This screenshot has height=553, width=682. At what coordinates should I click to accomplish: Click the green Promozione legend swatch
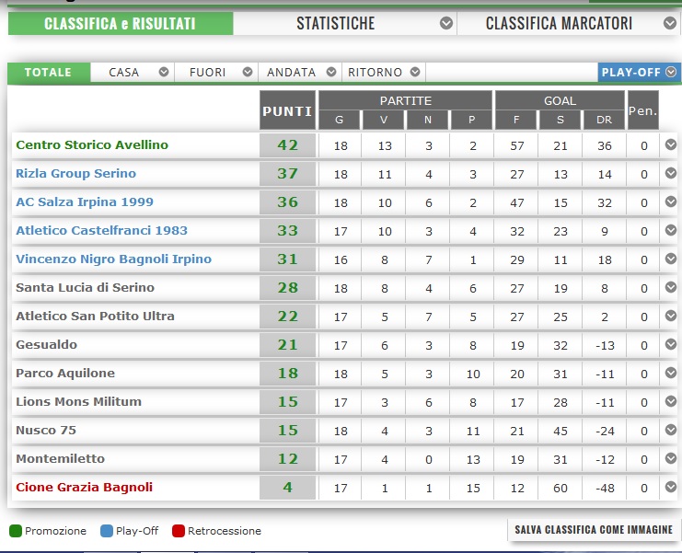click(x=16, y=531)
